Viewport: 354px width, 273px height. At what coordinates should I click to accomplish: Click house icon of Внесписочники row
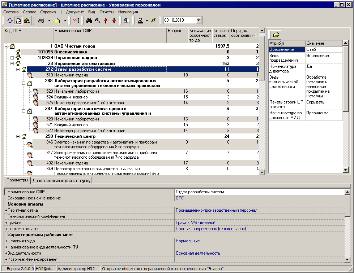[18, 52]
